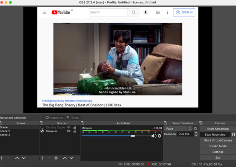236x167 pixels.
Task: Click SIGN IN button on YouTube
Action: (184, 12)
